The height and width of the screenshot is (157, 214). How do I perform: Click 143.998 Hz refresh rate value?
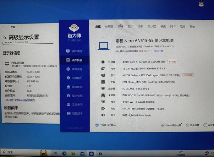coord(33,81)
